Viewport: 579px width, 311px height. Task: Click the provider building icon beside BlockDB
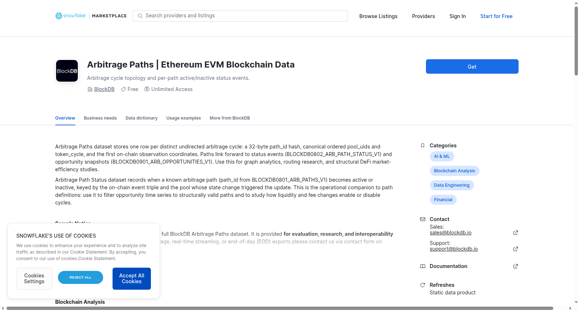[x=90, y=89]
